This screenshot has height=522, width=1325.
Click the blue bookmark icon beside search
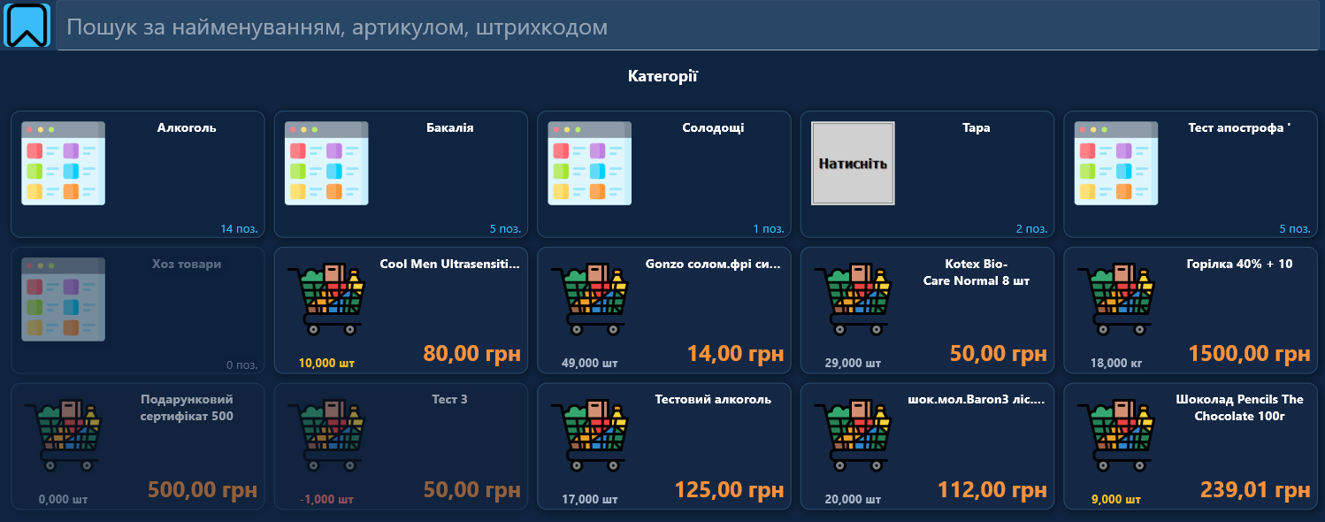pyautogui.click(x=27, y=26)
